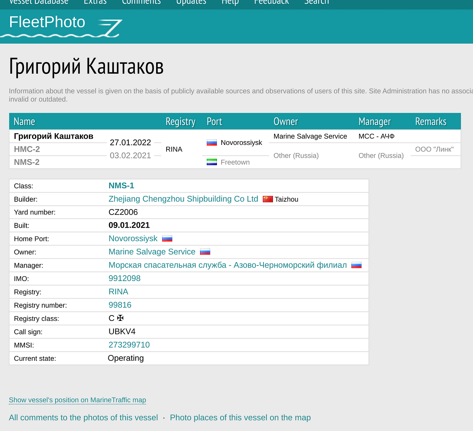The height and width of the screenshot is (431, 473).
Task: Open the NMS-1 class link
Action: 121,185
